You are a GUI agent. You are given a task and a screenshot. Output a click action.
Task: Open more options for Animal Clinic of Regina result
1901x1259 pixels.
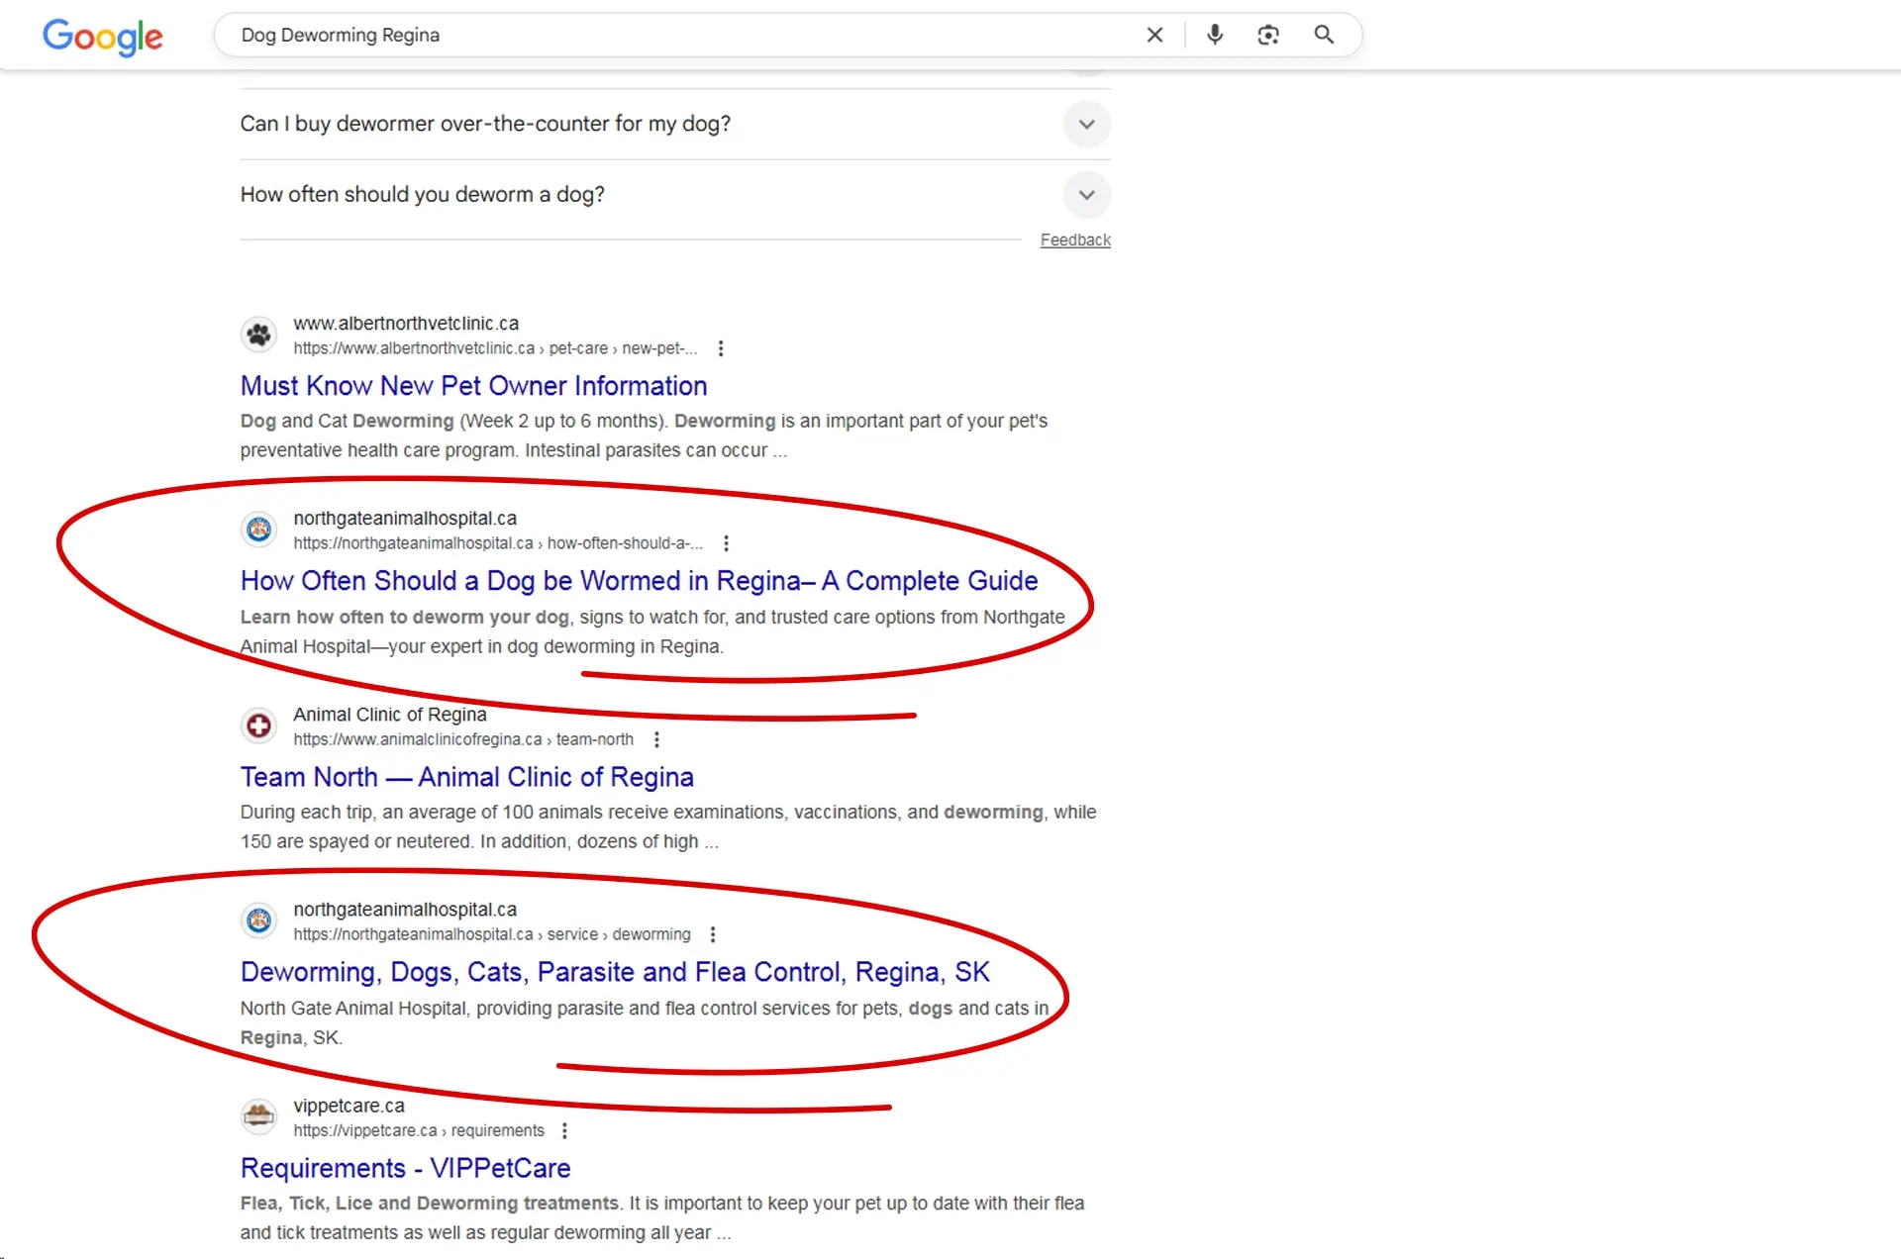(656, 739)
